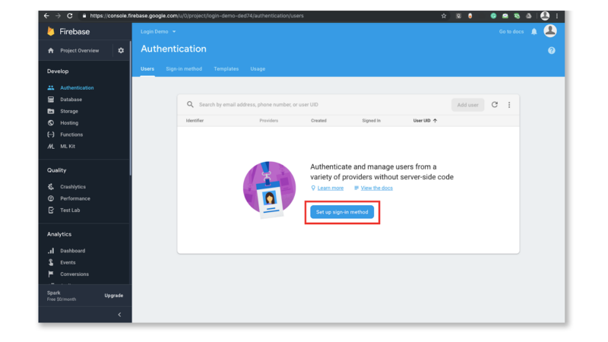Open the users table overflow menu
This screenshot has height=342, width=608.
click(x=509, y=105)
